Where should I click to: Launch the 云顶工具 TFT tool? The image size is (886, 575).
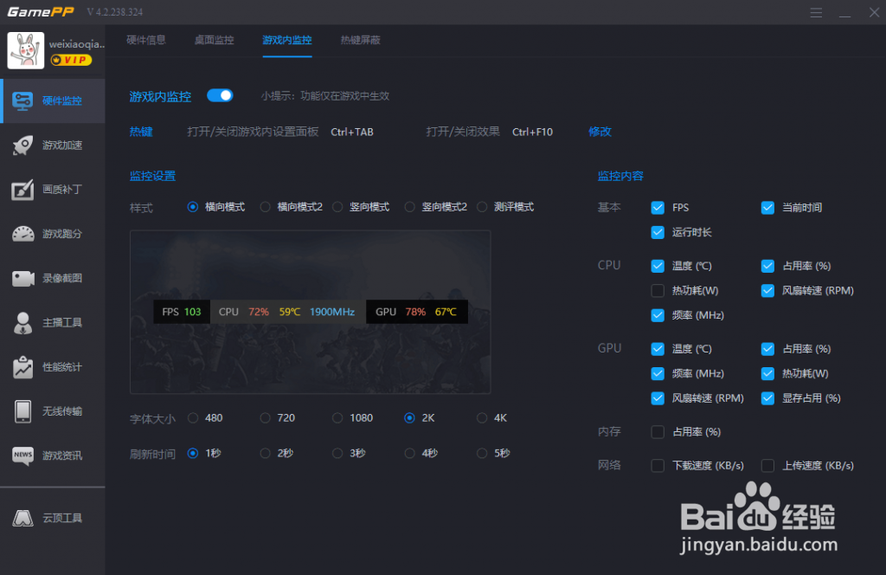tap(52, 517)
